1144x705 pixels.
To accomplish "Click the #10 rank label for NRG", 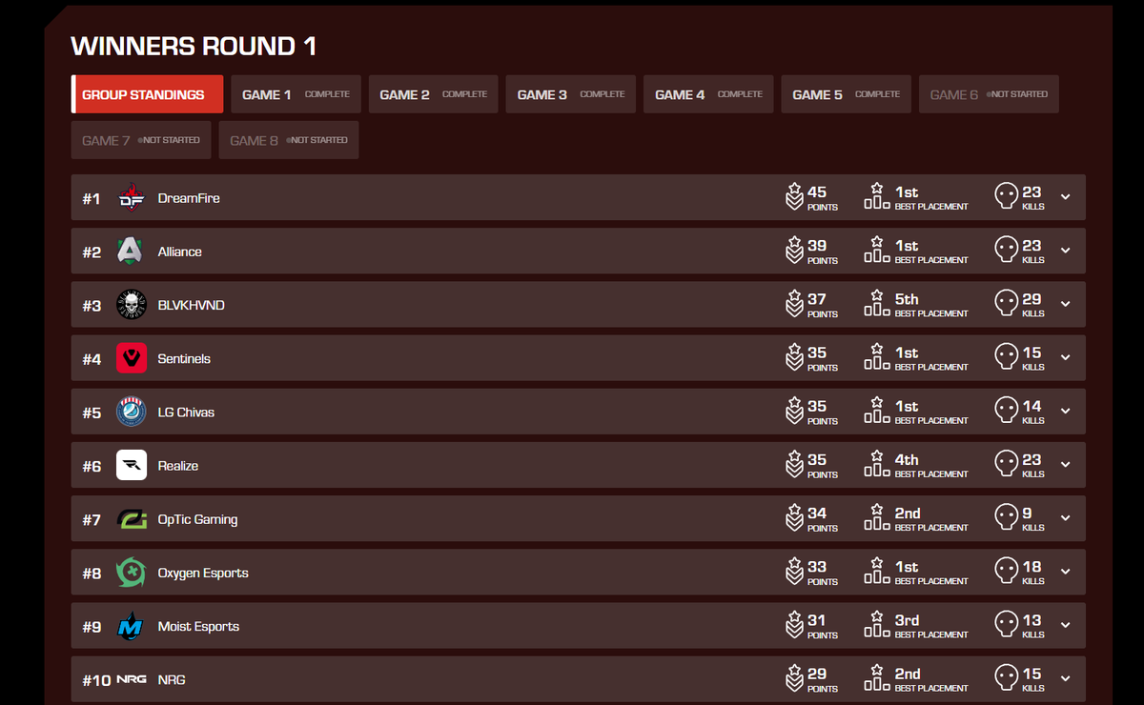I will pyautogui.click(x=96, y=679).
